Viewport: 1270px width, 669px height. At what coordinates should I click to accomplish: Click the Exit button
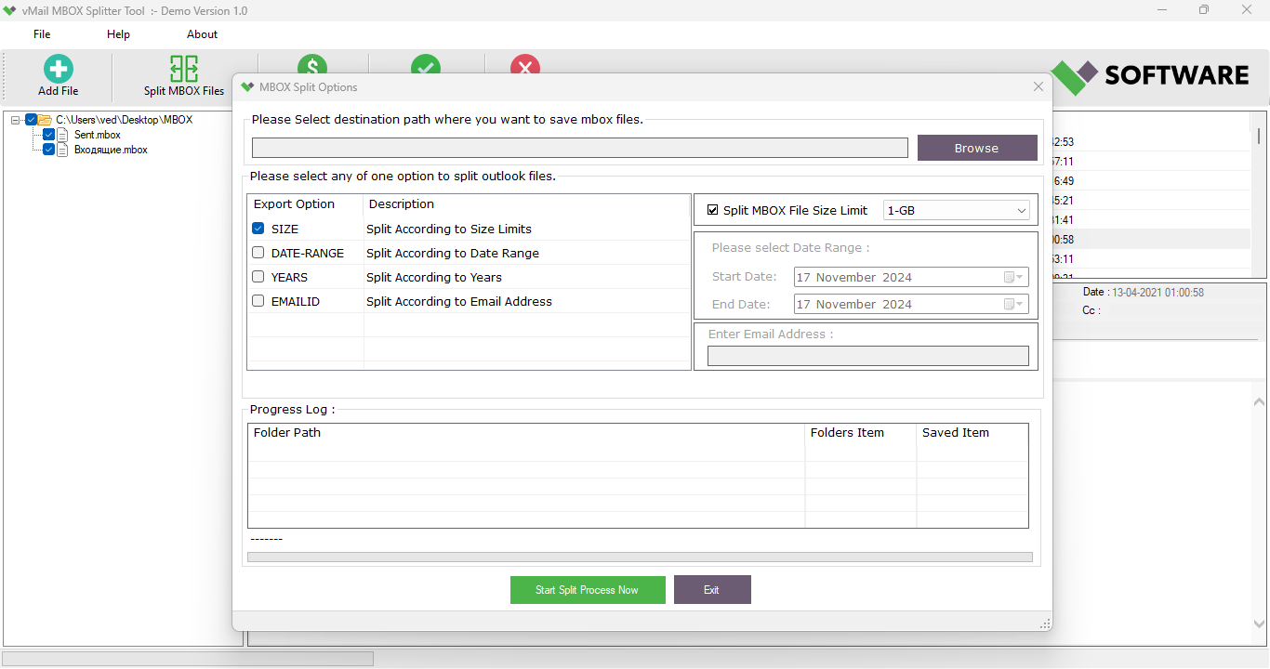[x=712, y=590]
